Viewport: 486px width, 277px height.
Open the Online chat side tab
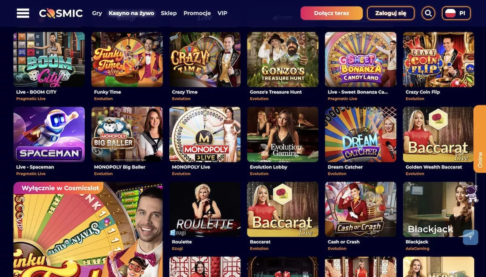click(480, 139)
